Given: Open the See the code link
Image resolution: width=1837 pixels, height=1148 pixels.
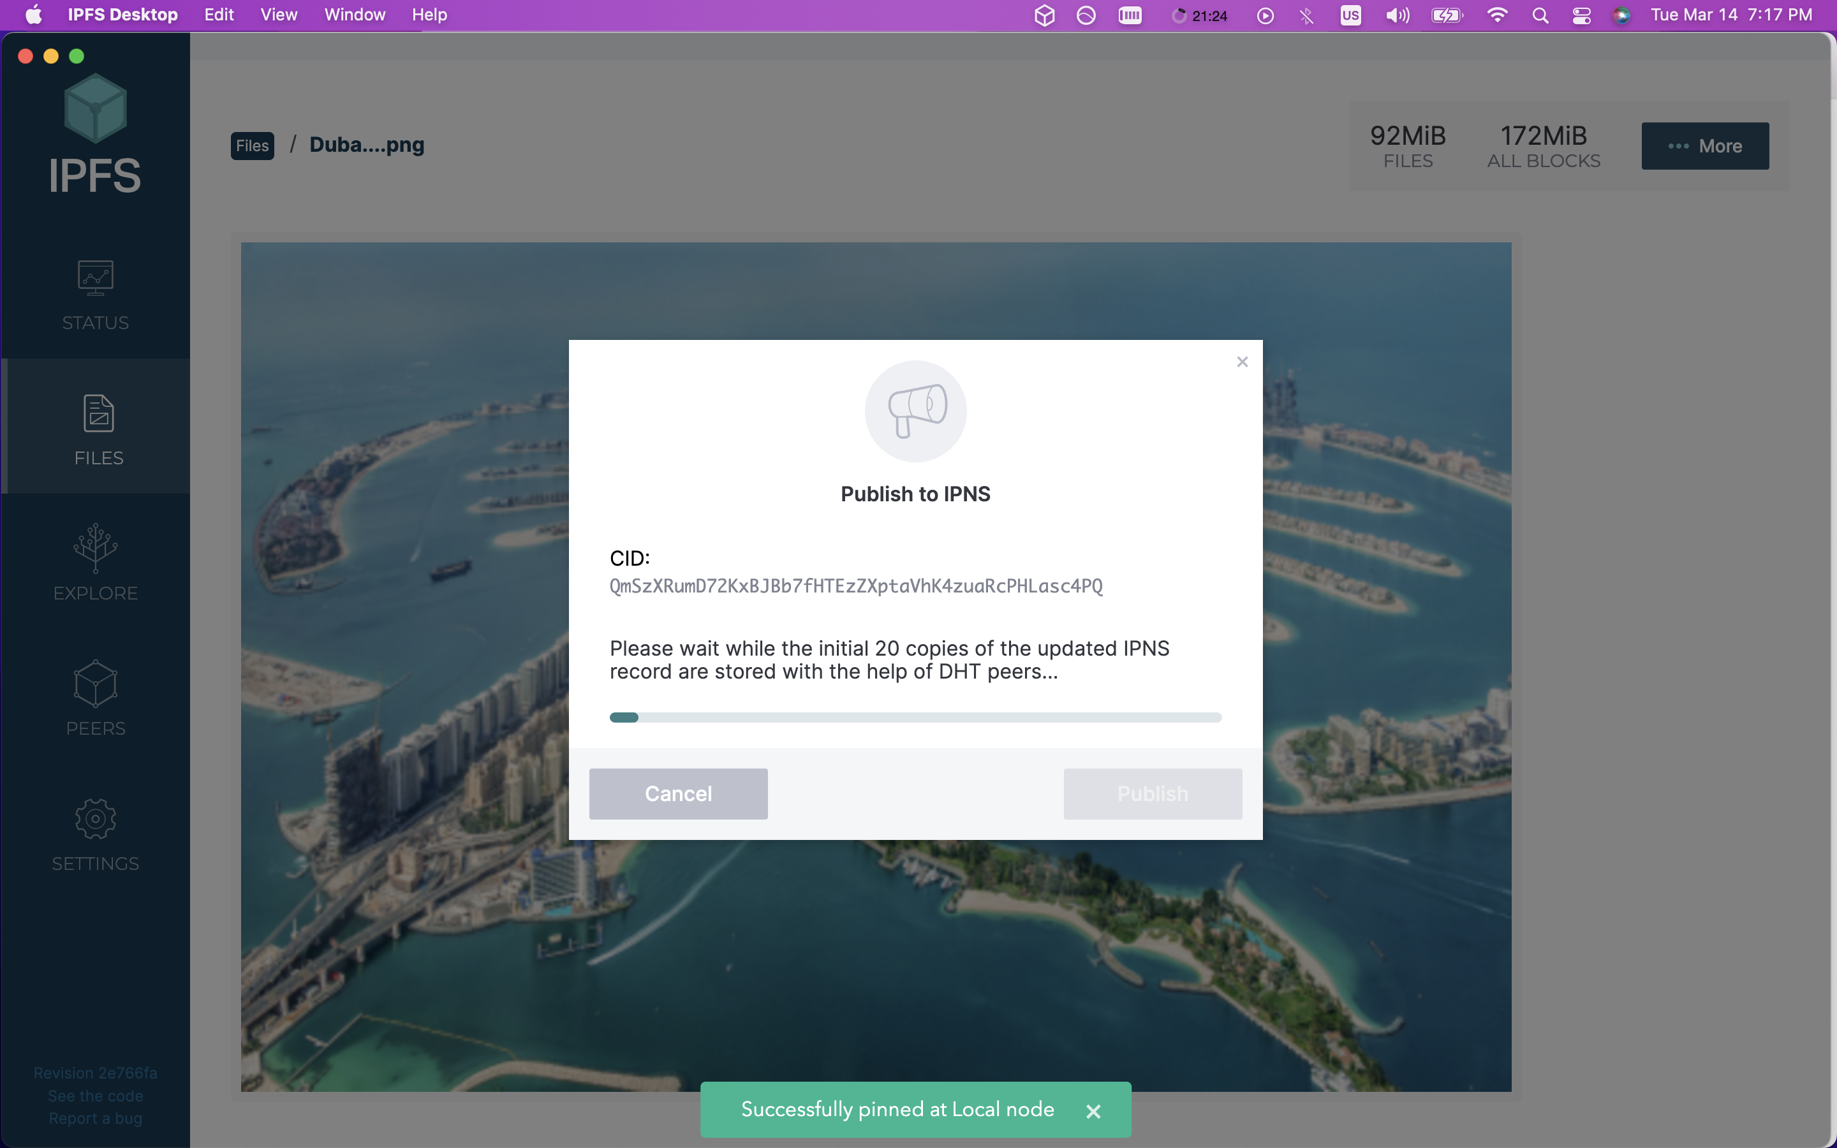Looking at the screenshot, I should (95, 1096).
